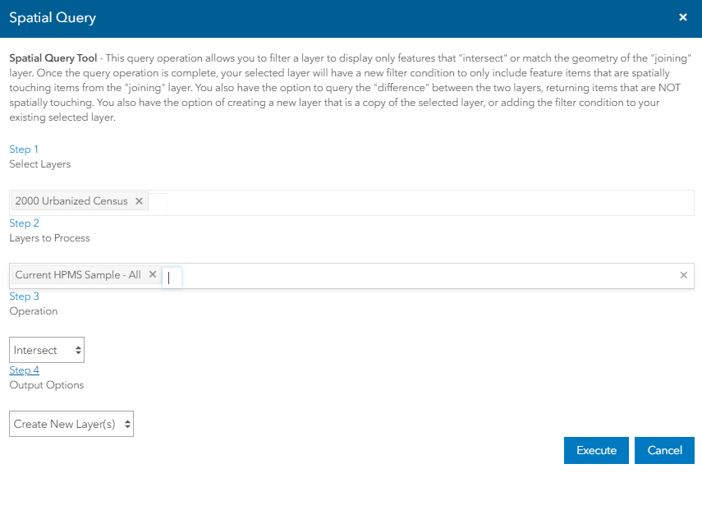Remove the Current HPMS Sample - All tag
The width and height of the screenshot is (702, 510).
152,275
